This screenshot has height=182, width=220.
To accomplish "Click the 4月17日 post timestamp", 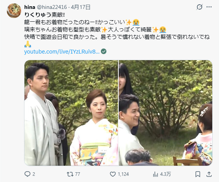I will click(x=81, y=7).
